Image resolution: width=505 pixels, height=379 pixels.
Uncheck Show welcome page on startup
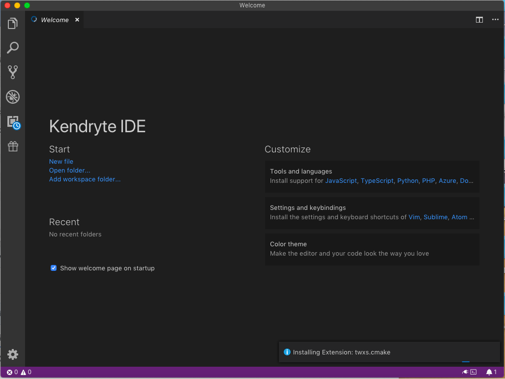coord(54,268)
